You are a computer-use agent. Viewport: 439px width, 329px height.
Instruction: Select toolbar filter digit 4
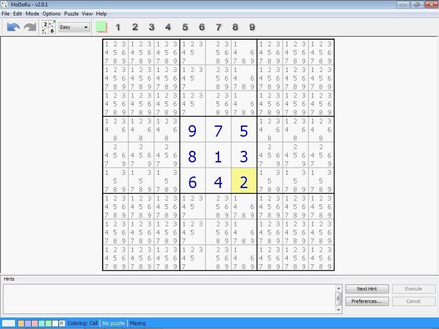tap(168, 27)
